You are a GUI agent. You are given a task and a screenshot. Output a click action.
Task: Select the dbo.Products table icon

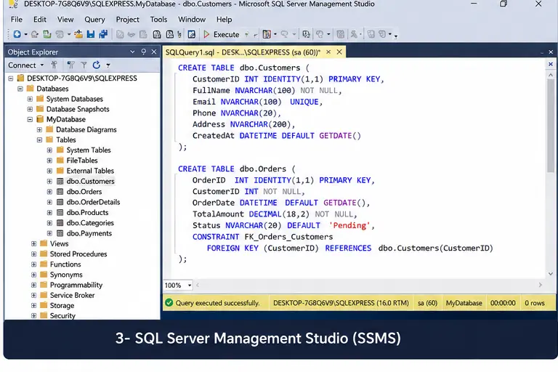(x=60, y=213)
